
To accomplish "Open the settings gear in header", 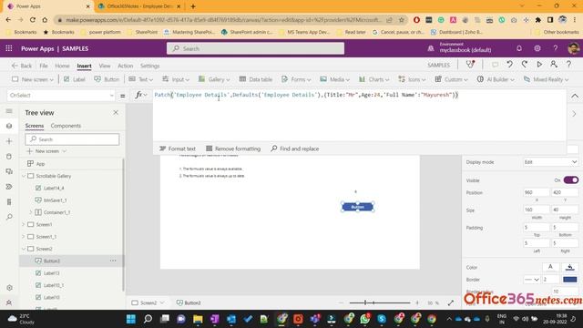I will pyautogui.click(x=537, y=48).
